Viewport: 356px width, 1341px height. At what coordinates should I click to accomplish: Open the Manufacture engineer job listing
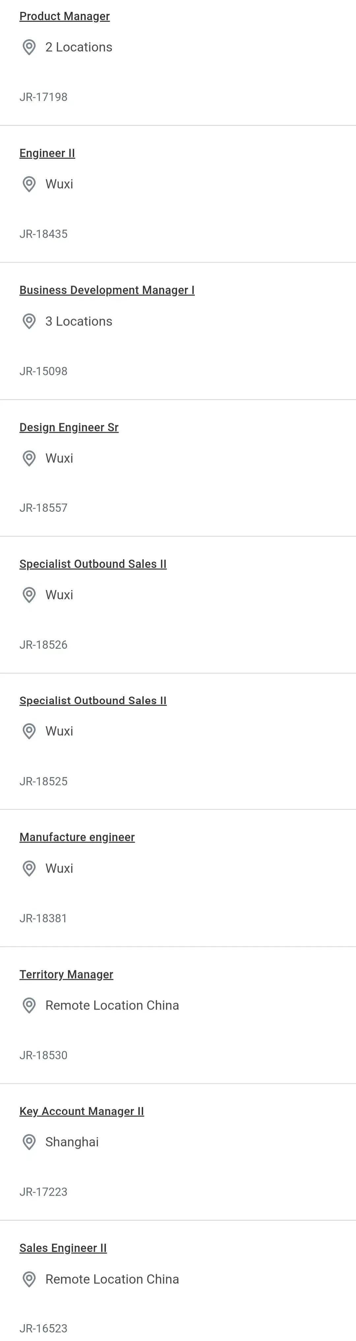point(77,837)
